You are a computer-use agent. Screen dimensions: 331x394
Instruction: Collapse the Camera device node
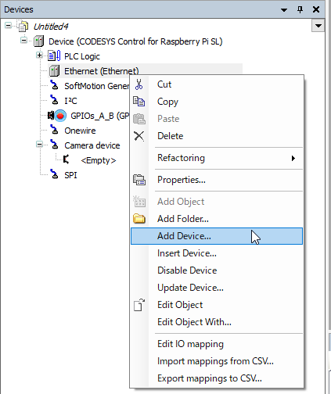tap(39, 145)
